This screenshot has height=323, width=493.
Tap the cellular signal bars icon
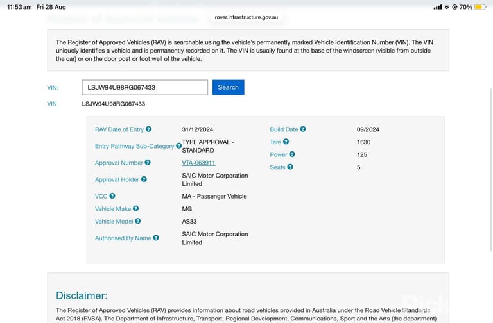(x=438, y=7)
